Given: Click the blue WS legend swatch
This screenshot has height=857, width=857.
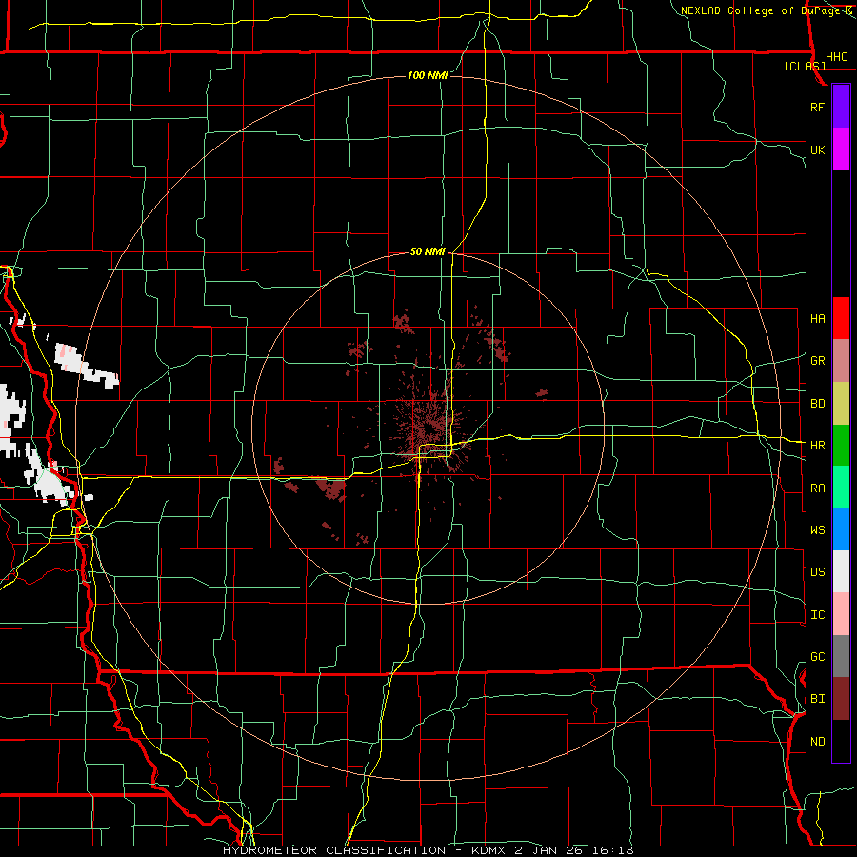Looking at the screenshot, I should [x=841, y=529].
